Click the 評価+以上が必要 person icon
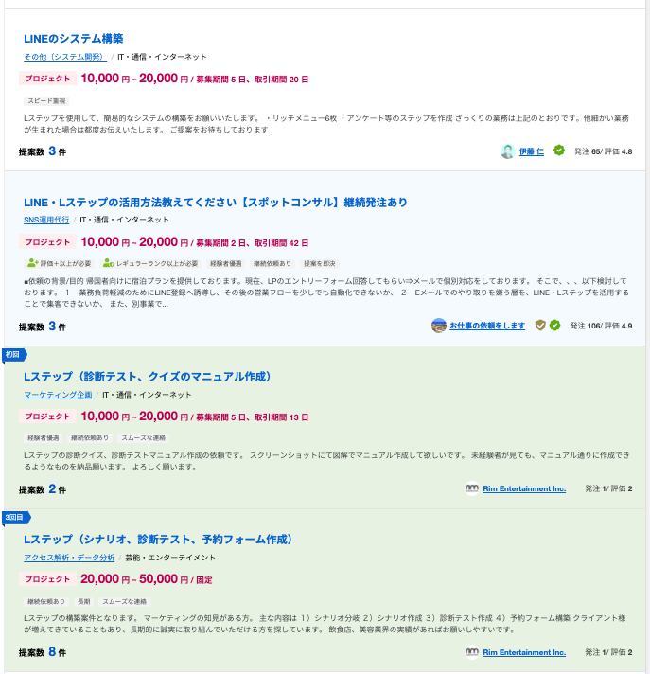 (33, 263)
